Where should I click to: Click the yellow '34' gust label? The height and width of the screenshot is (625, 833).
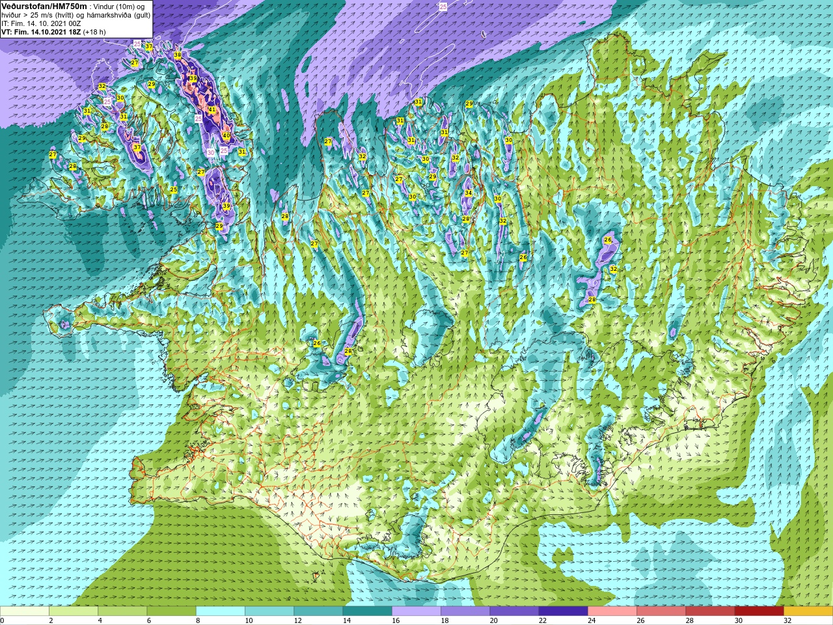click(469, 193)
